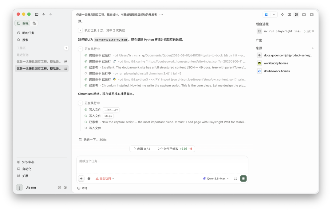
Task: Click the 本地 environment indicator
Action: 82,188
